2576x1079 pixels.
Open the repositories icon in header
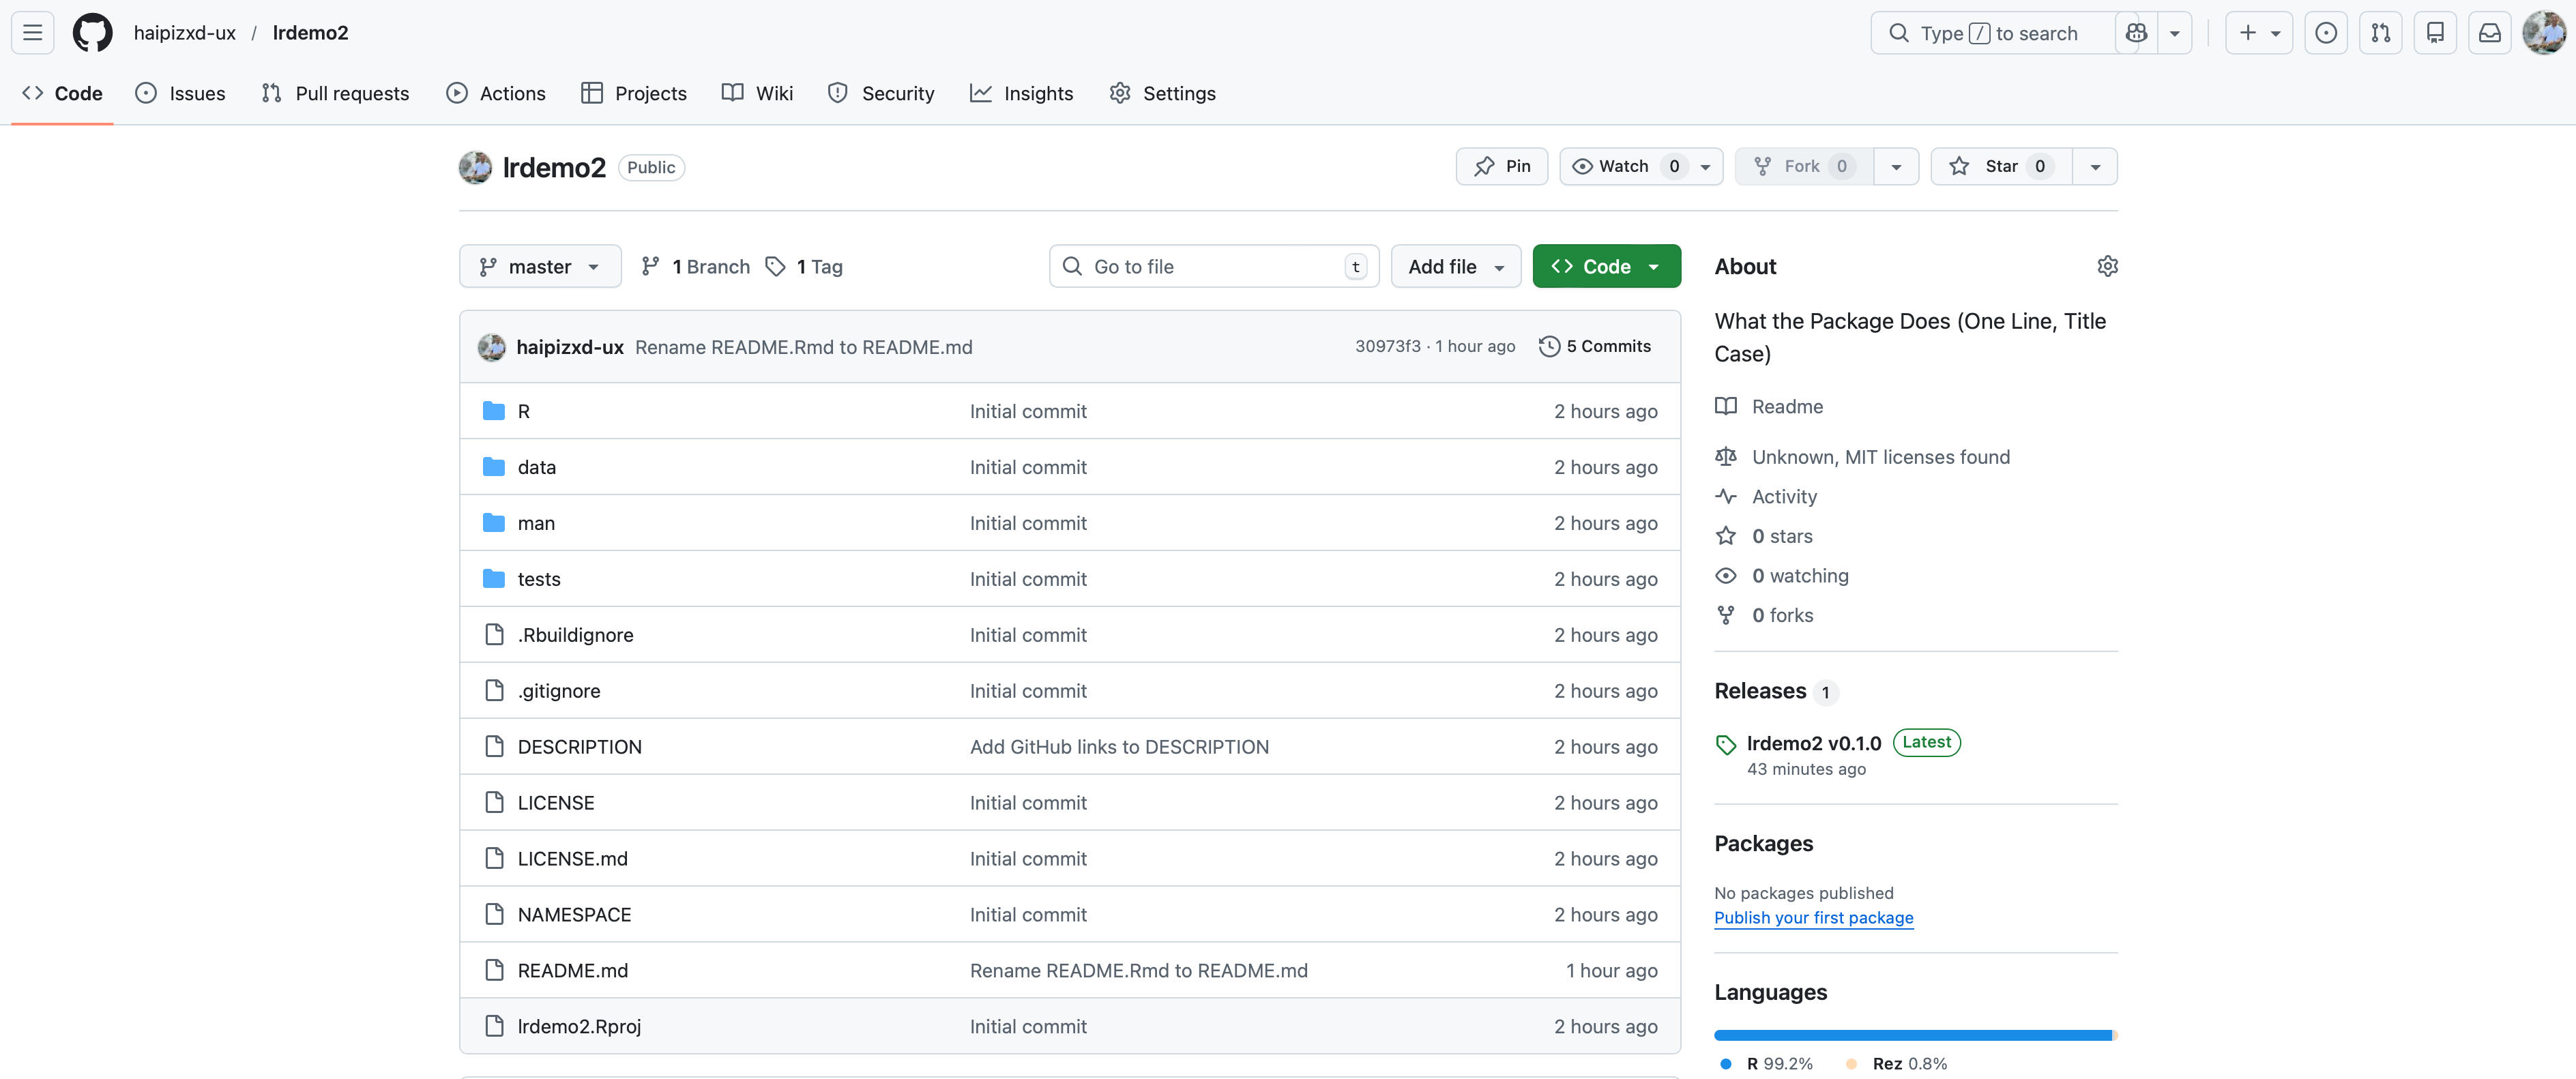coord(2435,33)
